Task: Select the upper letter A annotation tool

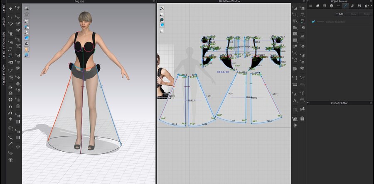Action: pos(295,94)
